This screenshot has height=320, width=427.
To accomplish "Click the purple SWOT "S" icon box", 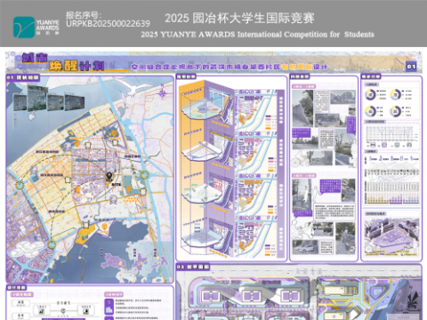I will click(x=109, y=306).
